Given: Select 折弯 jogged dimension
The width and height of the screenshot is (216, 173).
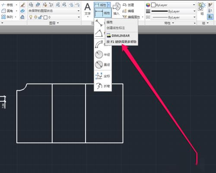Looking at the screenshot, I should (x=103, y=86).
